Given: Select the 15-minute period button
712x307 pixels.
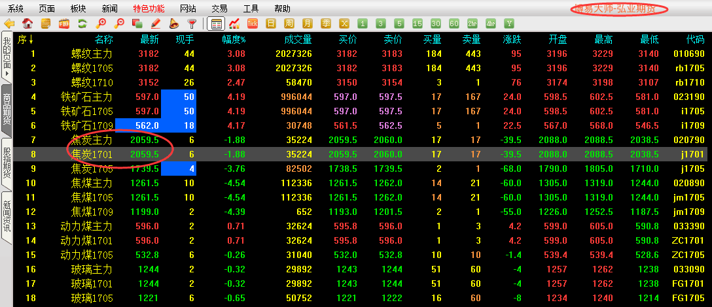Looking at the screenshot, I should [418, 24].
